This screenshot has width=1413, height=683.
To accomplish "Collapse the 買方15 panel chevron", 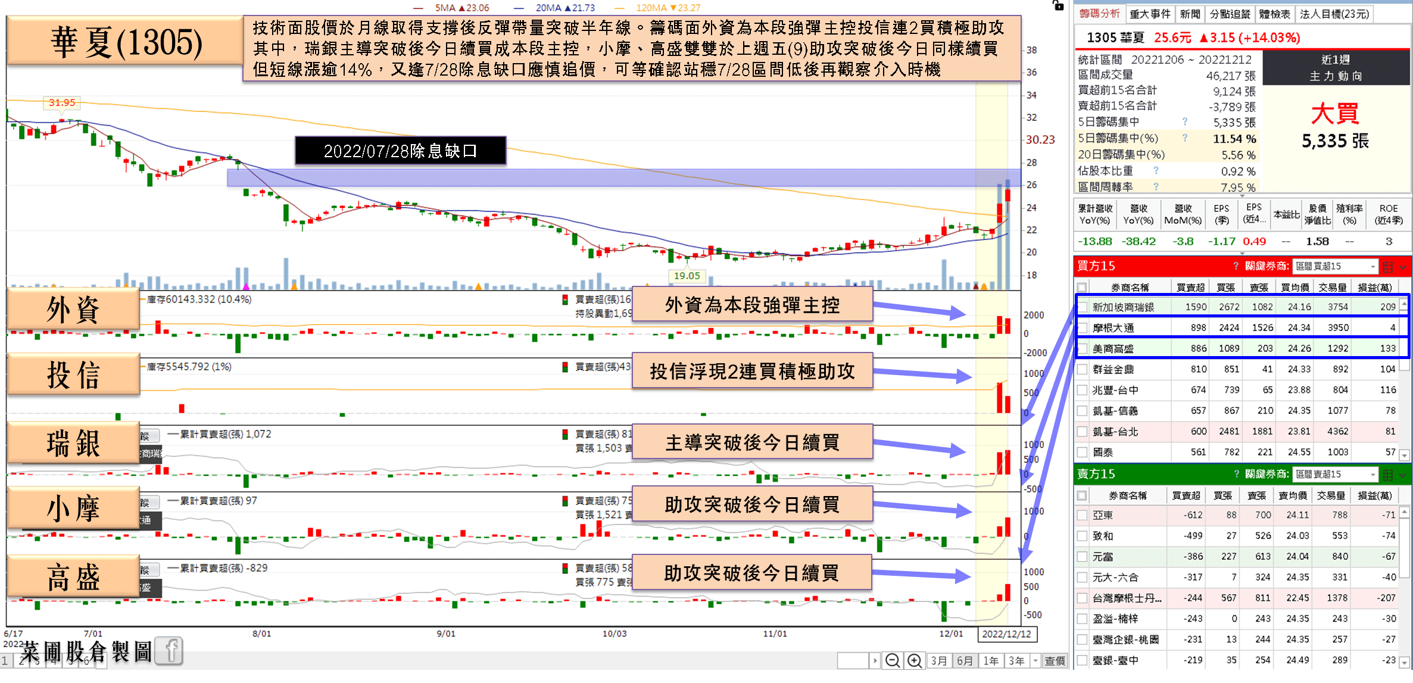I will [x=1403, y=267].
